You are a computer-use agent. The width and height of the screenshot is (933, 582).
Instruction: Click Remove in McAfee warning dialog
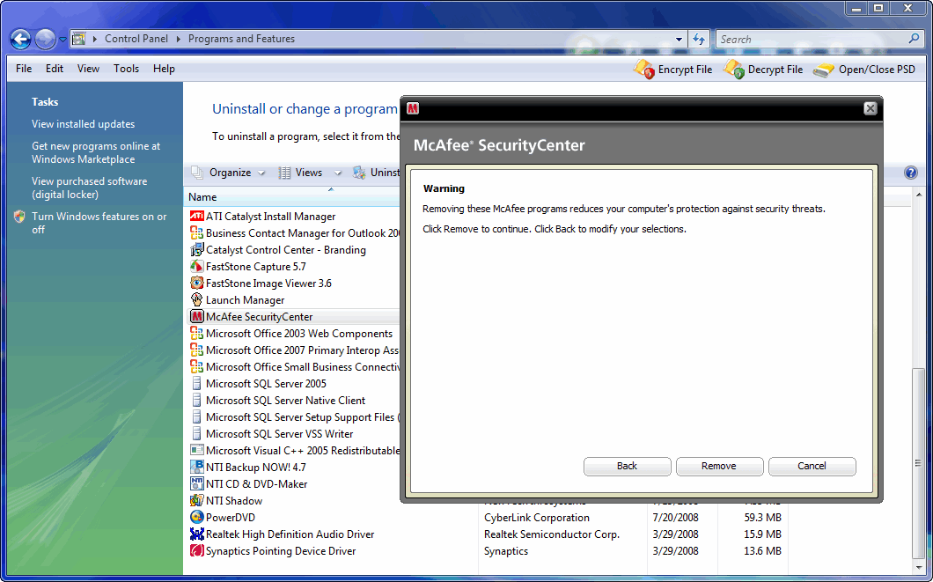click(719, 466)
